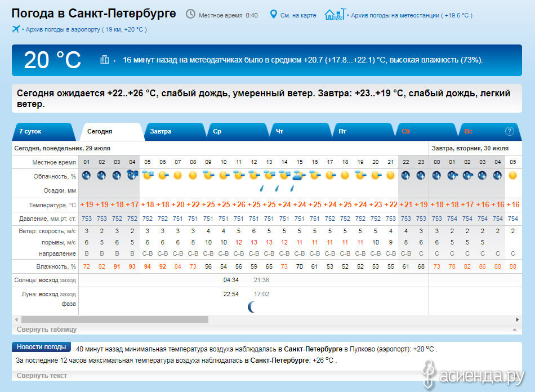Viewport: 535px width, 392px height.
Task: Click the rain drop icon under 15
Action: 292,188
